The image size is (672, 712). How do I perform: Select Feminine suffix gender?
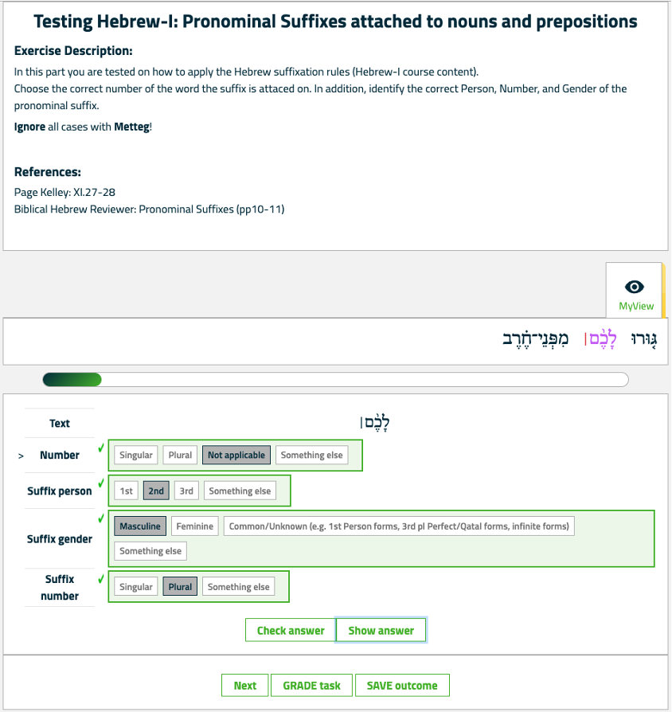(195, 526)
